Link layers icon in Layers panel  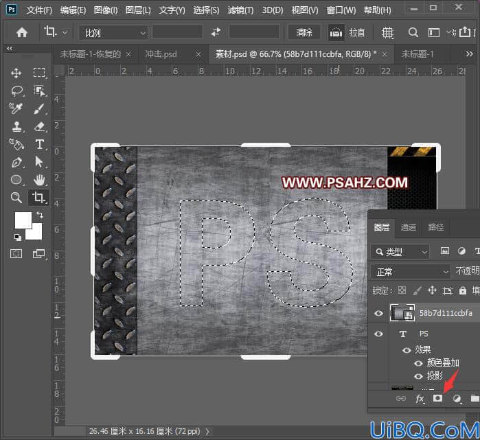pyautogui.click(x=401, y=398)
